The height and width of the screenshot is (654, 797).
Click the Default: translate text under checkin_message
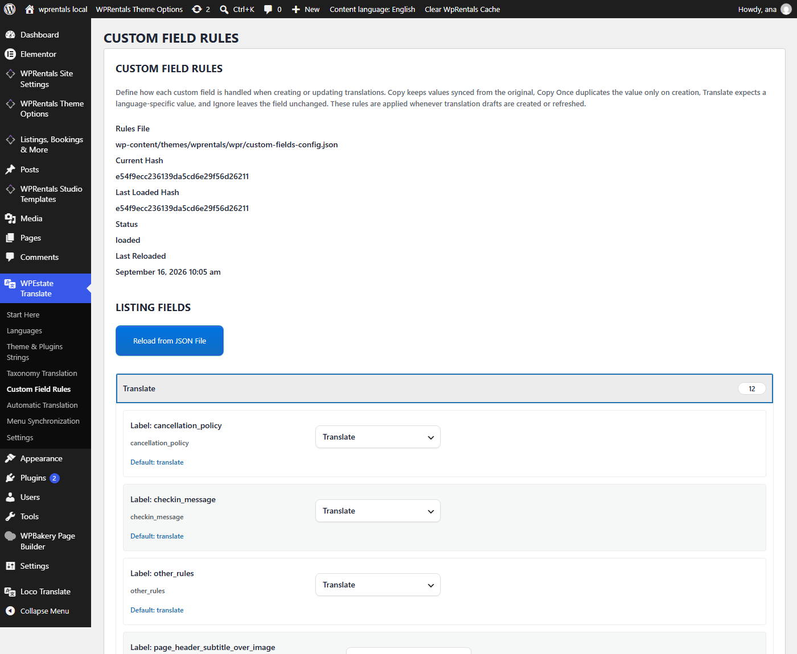157,536
